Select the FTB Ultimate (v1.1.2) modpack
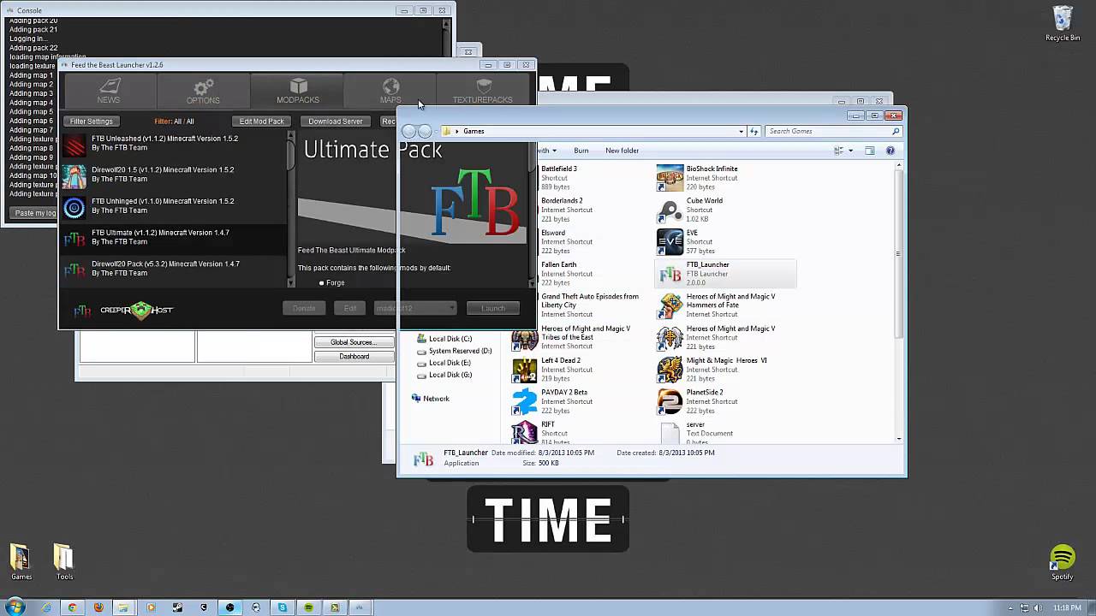 (x=175, y=237)
